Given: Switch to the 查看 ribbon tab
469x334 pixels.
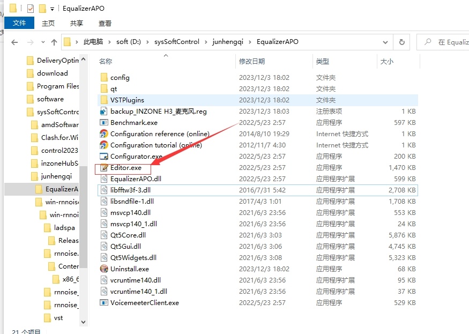Looking at the screenshot, I should click(105, 23).
